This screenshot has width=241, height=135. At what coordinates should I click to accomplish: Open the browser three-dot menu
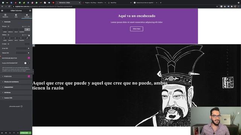tap(239, 6)
